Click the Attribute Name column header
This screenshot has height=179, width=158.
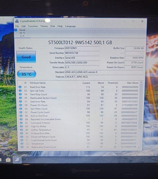38,83
